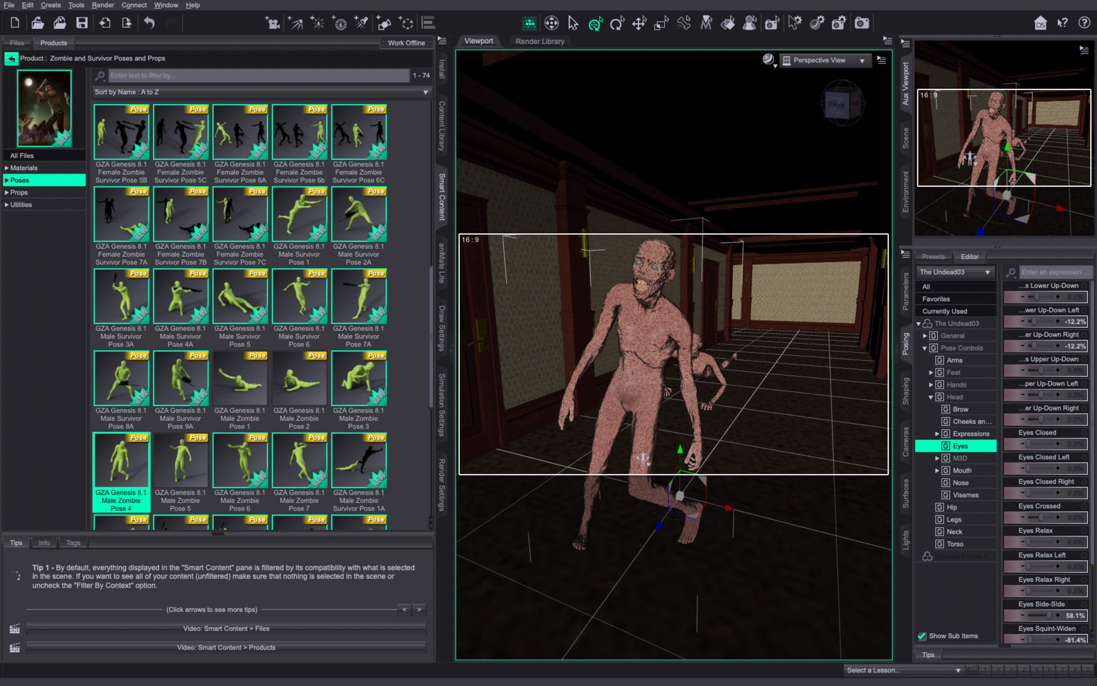Toggle the Work Offline button

click(x=406, y=43)
